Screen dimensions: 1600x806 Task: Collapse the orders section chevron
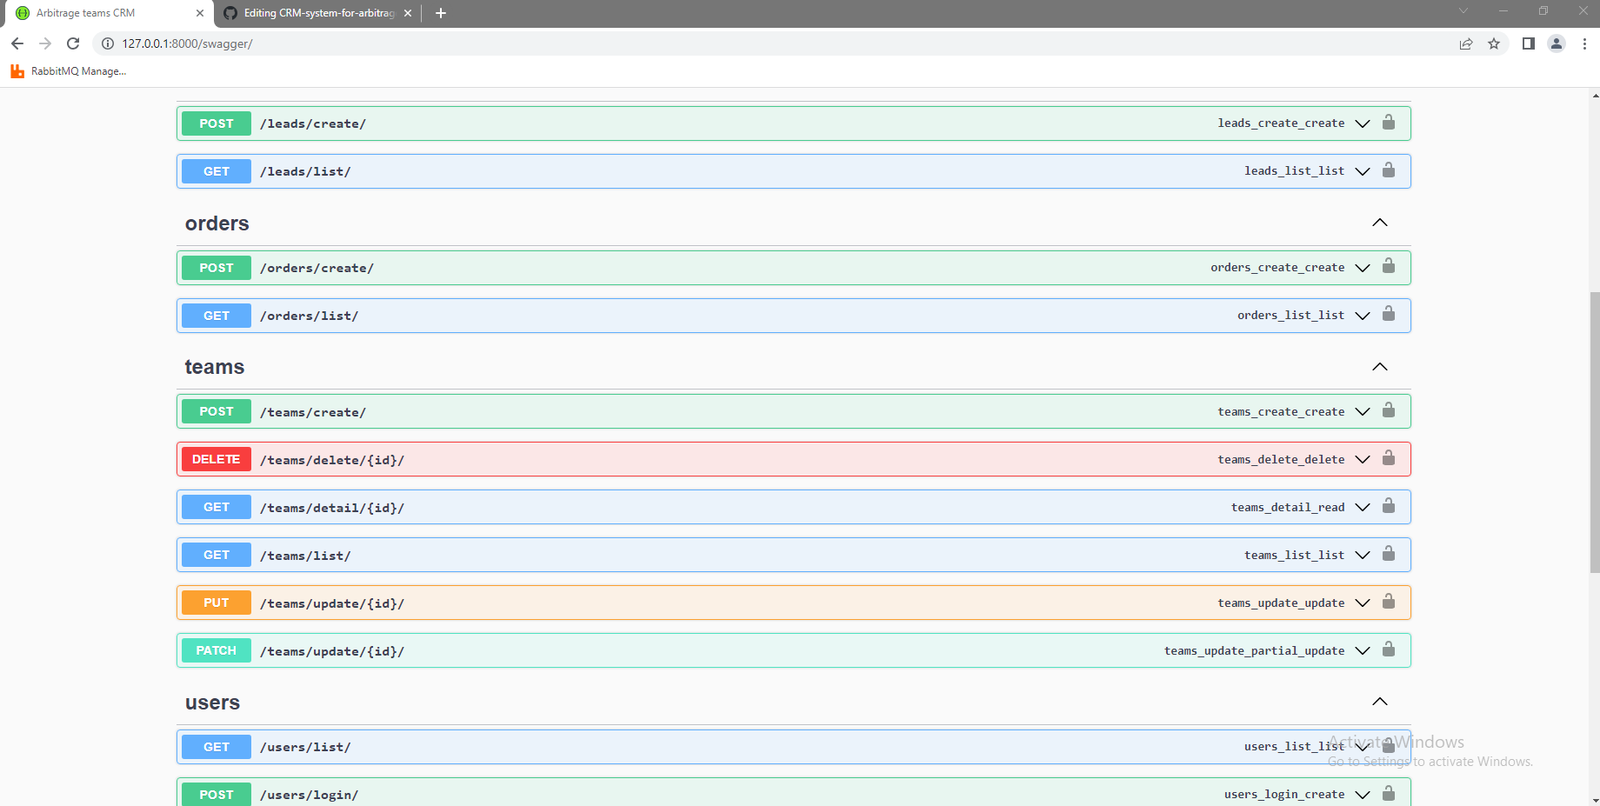pos(1378,223)
